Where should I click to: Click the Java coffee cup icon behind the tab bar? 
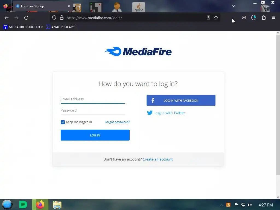click(x=139, y=7)
